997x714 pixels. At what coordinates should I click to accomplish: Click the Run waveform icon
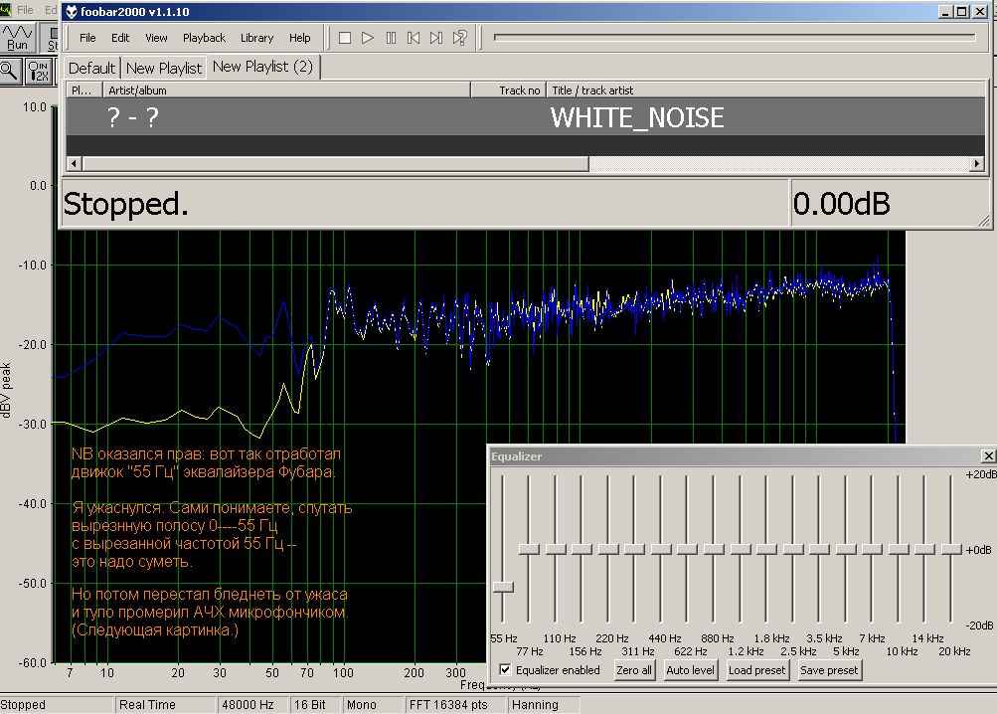click(x=18, y=38)
